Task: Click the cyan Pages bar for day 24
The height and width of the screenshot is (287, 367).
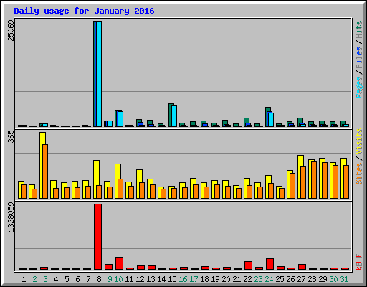Action: pos(271,120)
